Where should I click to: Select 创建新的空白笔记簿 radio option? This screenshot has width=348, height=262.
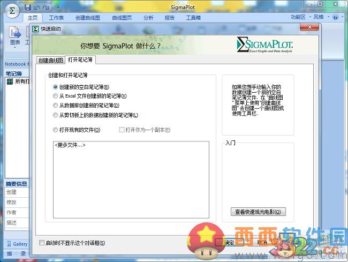pos(55,87)
